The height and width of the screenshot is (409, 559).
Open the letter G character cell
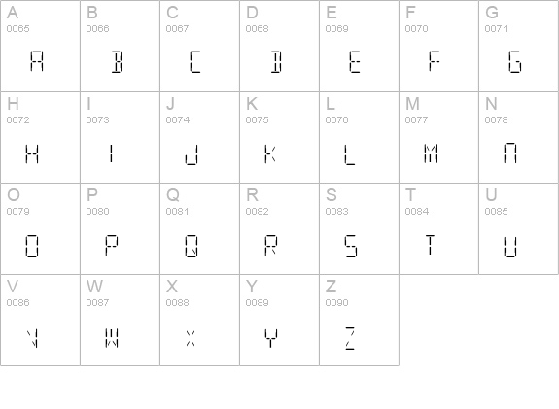(x=519, y=46)
